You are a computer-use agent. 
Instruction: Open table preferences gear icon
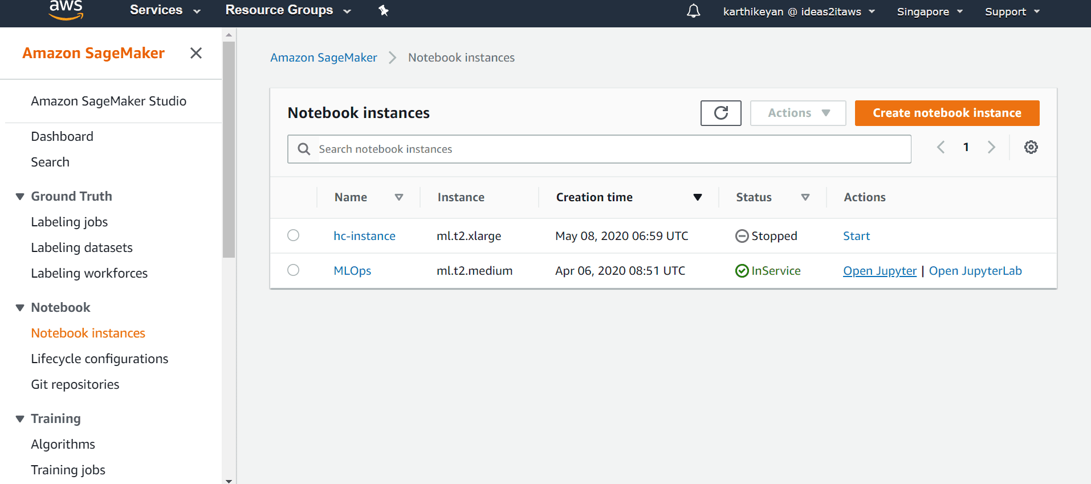click(1031, 147)
